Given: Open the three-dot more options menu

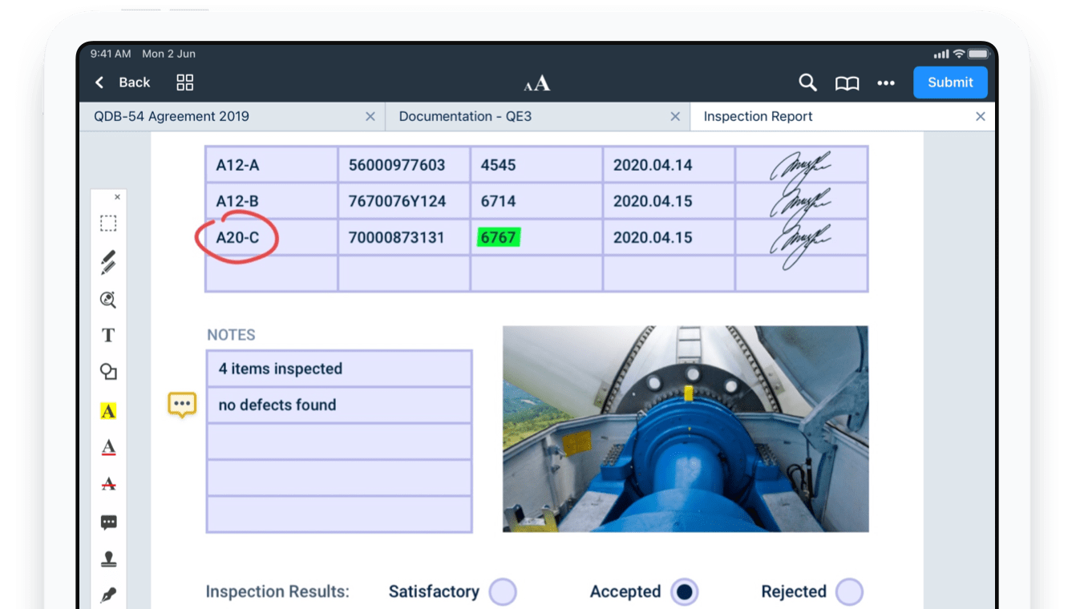Looking at the screenshot, I should (886, 83).
